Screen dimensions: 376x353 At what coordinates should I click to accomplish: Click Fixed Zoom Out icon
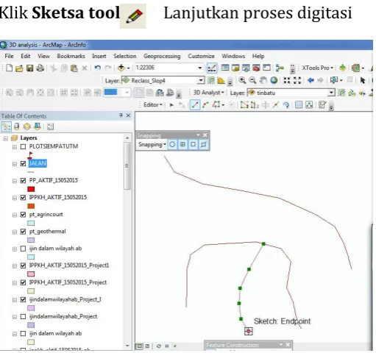(297, 80)
